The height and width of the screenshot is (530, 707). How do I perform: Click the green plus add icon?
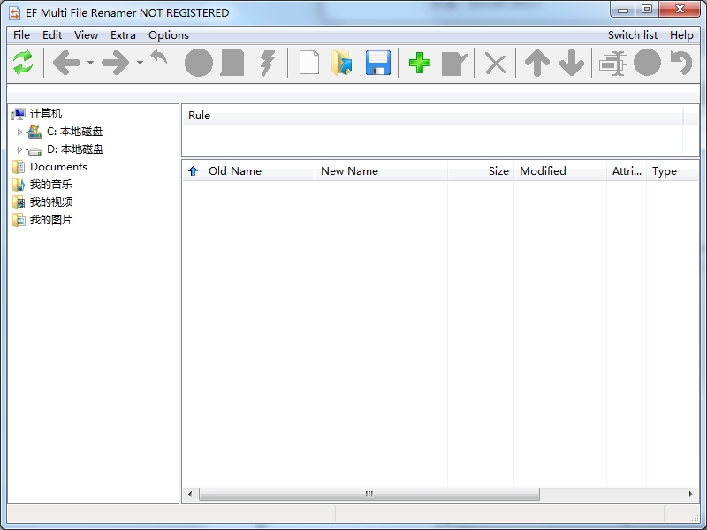coord(420,63)
